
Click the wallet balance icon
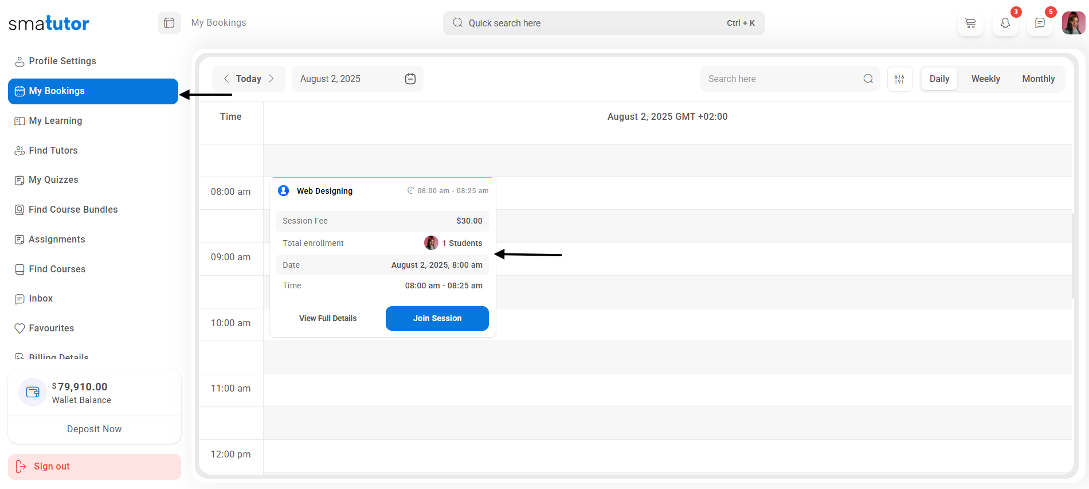tap(33, 392)
